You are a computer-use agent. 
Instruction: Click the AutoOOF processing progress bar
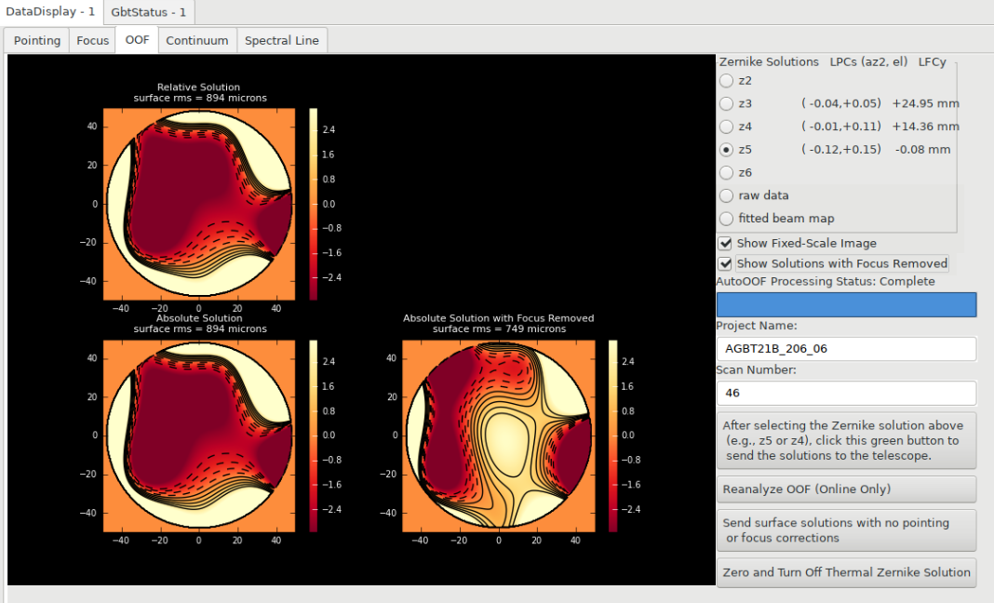846,304
